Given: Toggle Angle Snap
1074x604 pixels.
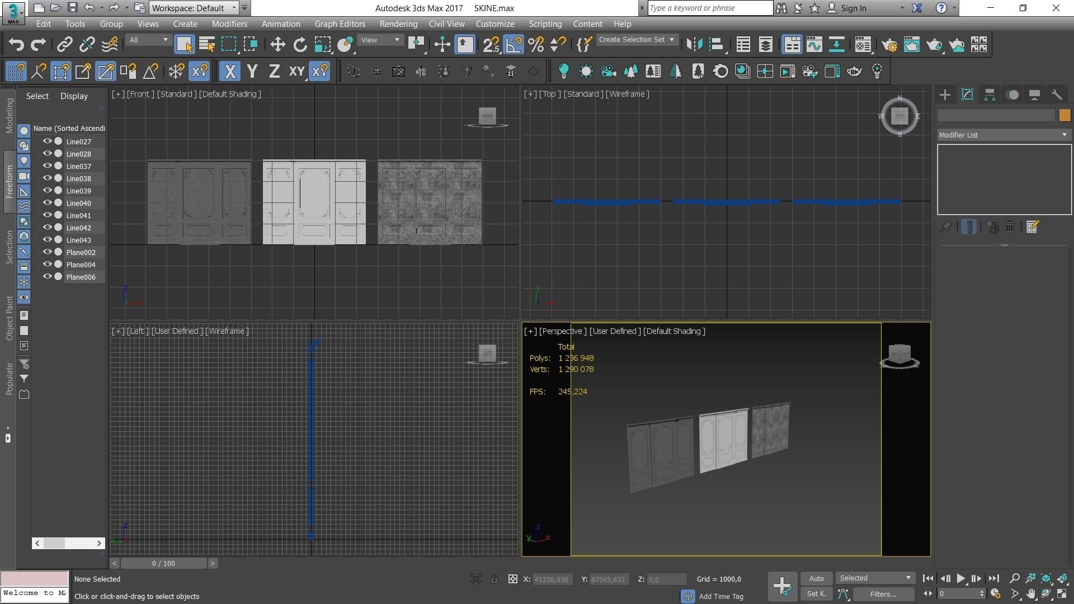Looking at the screenshot, I should pos(514,45).
